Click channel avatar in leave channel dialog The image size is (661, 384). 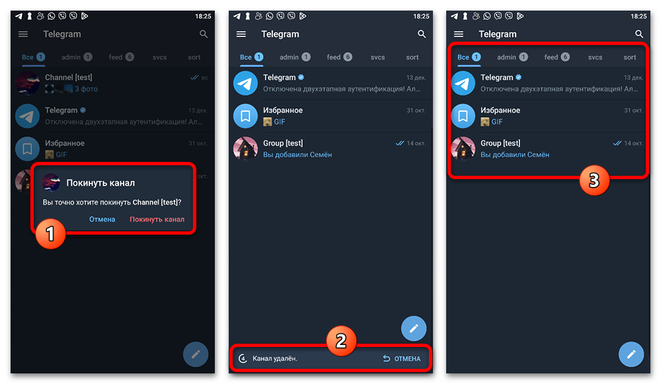pyautogui.click(x=51, y=182)
